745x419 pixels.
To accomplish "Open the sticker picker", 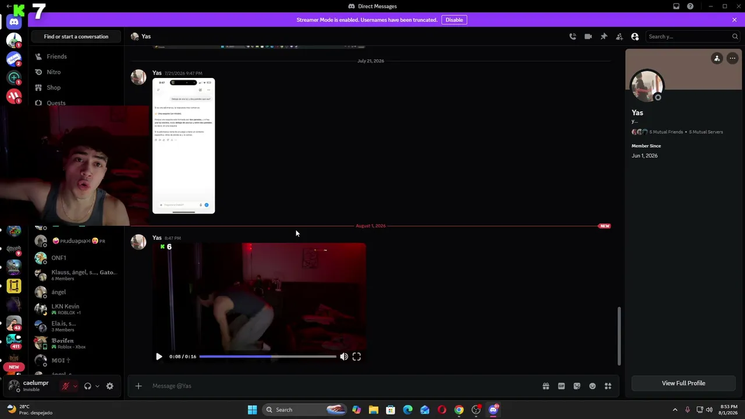I will [x=577, y=386].
